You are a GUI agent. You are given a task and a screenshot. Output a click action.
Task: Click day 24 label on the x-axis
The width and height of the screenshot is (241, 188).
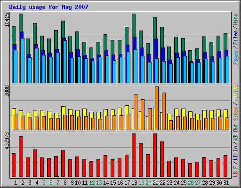point(177,183)
